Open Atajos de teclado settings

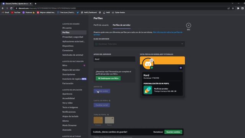click(74, 117)
